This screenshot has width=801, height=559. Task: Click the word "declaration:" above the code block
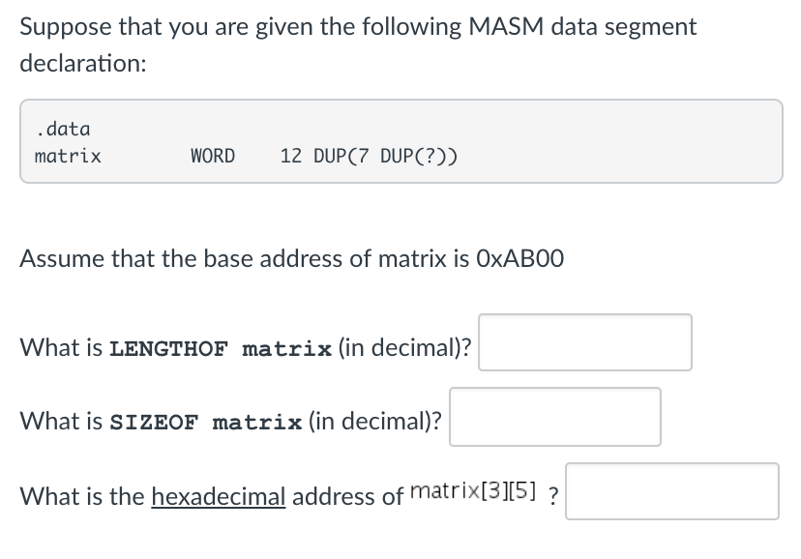click(82, 66)
